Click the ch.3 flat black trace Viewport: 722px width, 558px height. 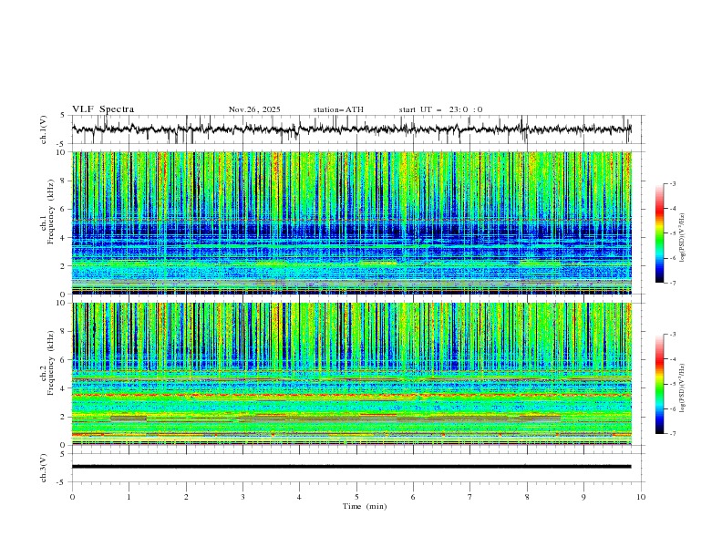[352, 467]
